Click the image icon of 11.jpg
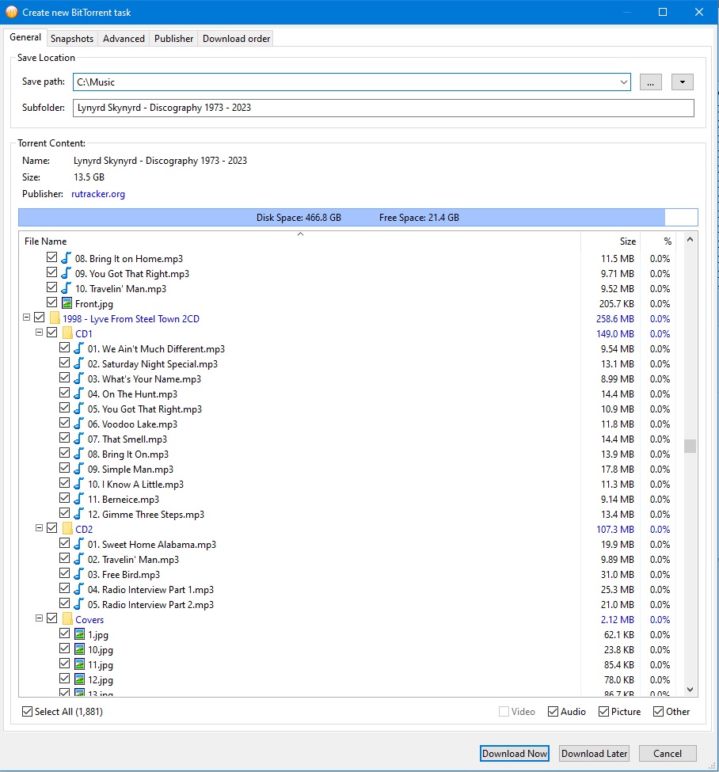Image resolution: width=719 pixels, height=772 pixels. coord(79,664)
